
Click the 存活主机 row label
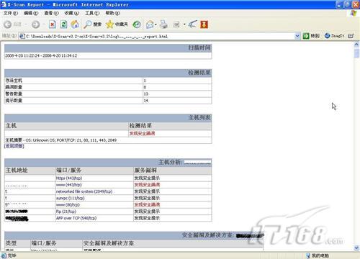[x=14, y=81]
